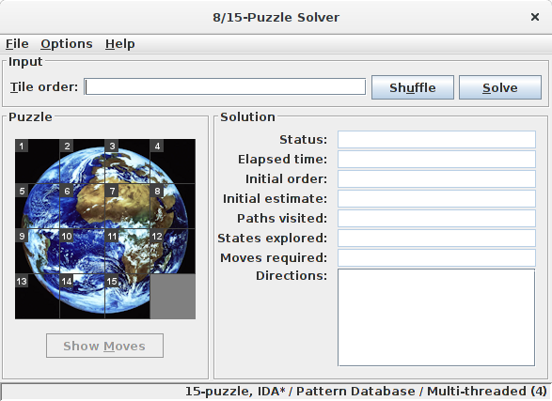Click the Directions text area

436,317
